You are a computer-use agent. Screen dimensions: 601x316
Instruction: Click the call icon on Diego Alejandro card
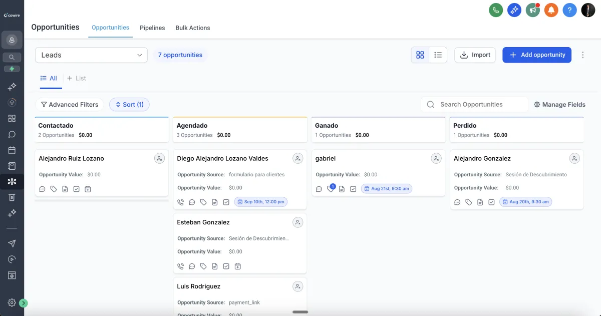[x=181, y=202]
